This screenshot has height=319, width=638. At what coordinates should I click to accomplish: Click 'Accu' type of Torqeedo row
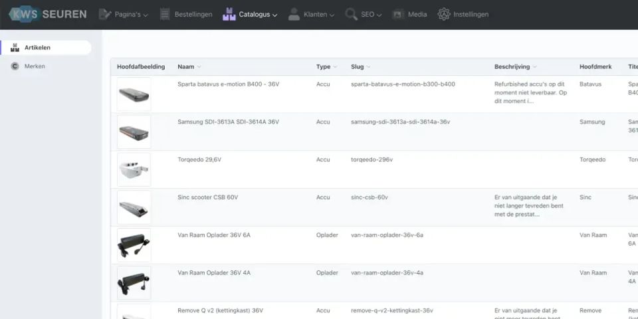[x=323, y=159]
